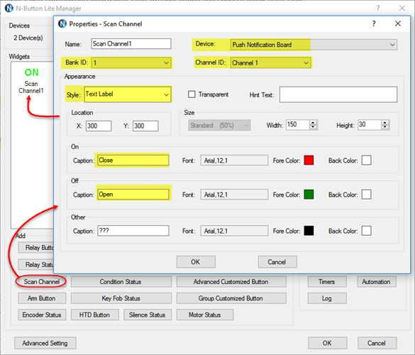
Task: Click the disabled Standard (50%) size dropdown
Action: 219,125
